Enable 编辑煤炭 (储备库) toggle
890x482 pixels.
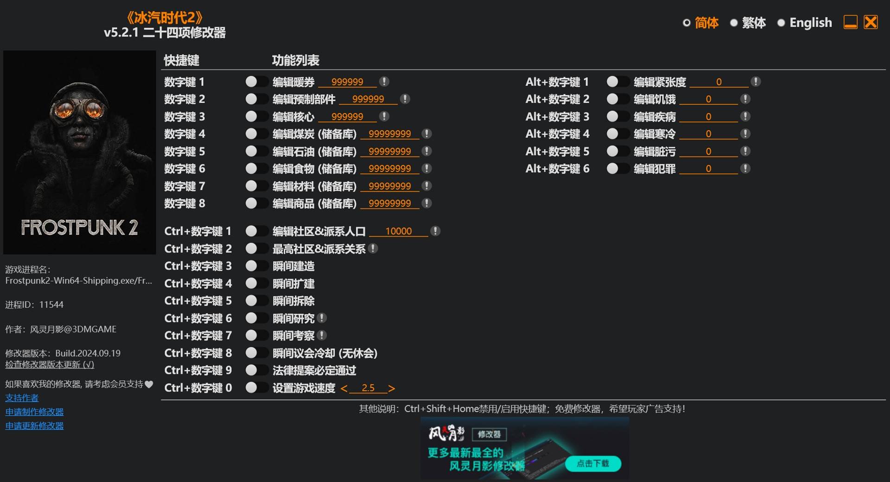(256, 133)
